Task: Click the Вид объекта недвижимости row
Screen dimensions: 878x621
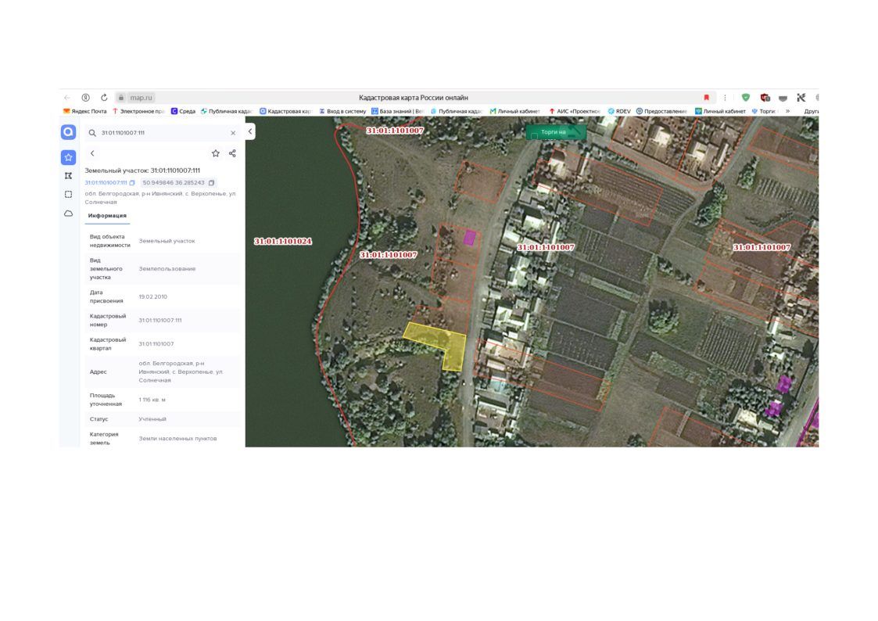Action: click(163, 241)
